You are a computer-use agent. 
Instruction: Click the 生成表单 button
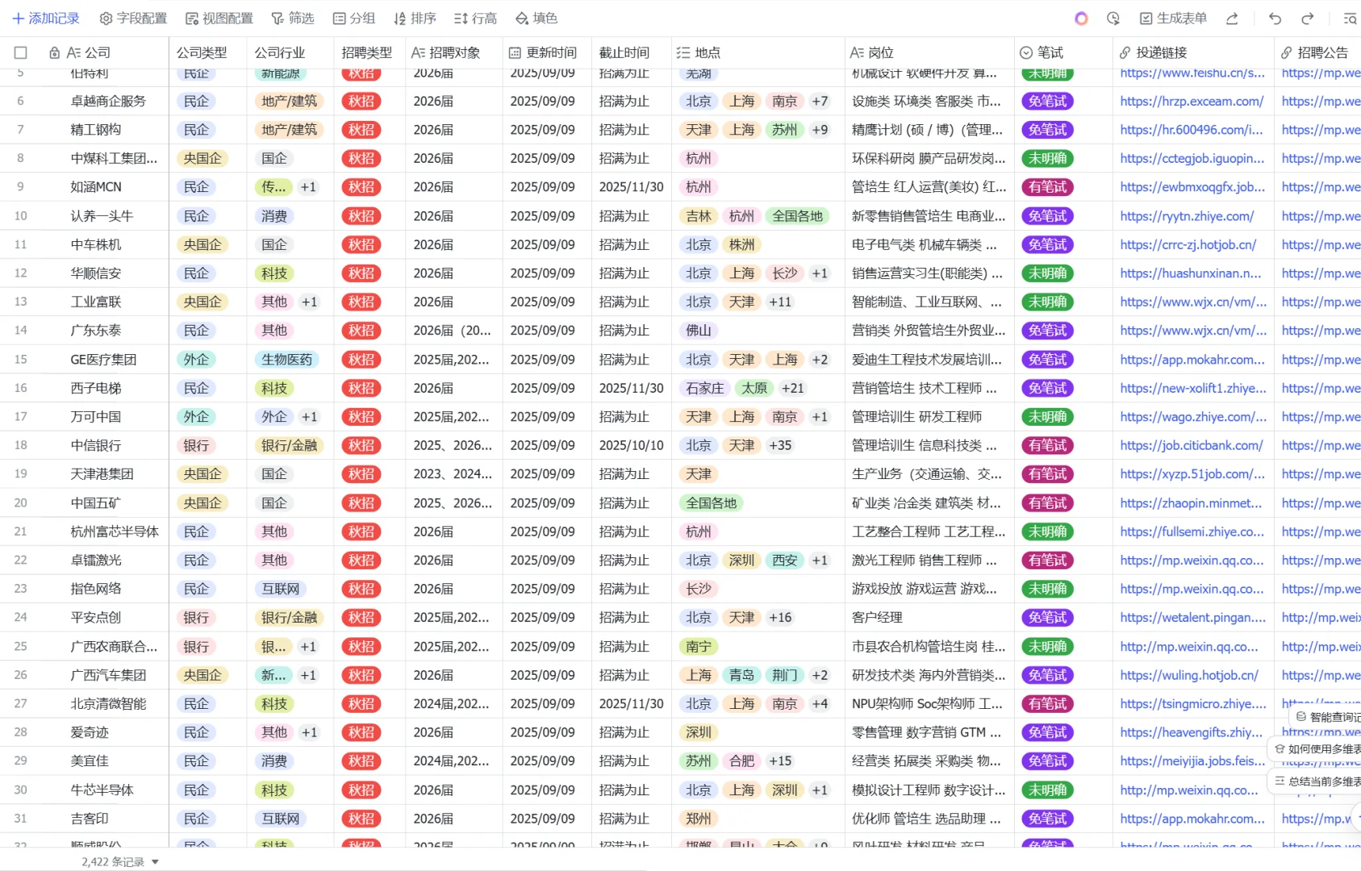(x=1173, y=19)
